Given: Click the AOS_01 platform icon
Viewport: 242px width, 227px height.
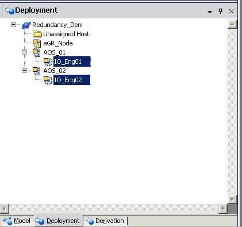Looking at the screenshot, I should 36,52.
